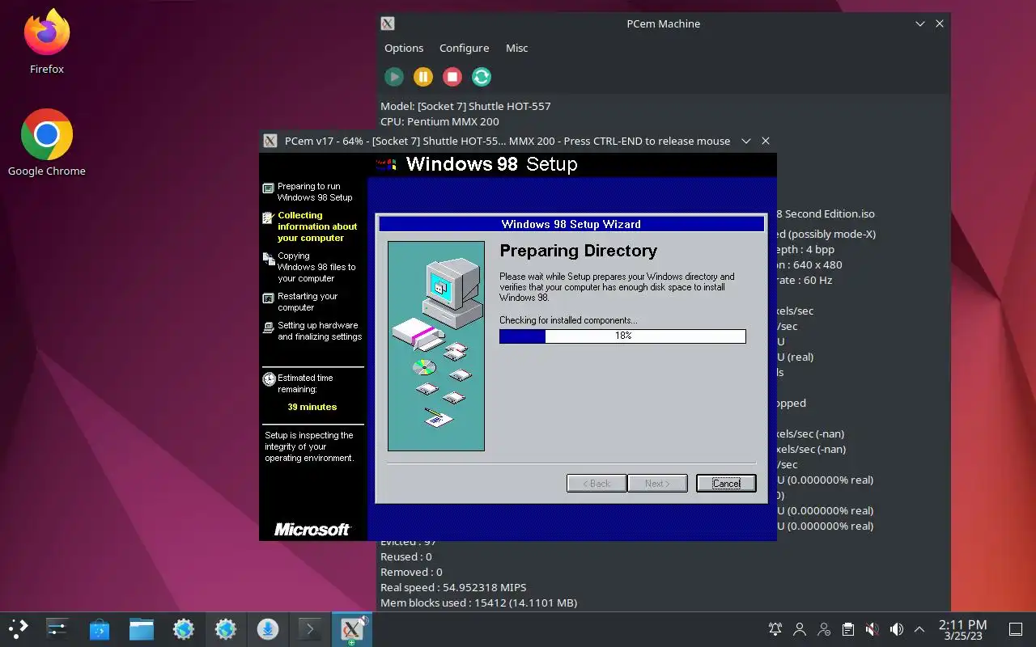This screenshot has width=1036, height=647.
Task: Click the computer illustration in Setup Wizard
Action: point(436,346)
